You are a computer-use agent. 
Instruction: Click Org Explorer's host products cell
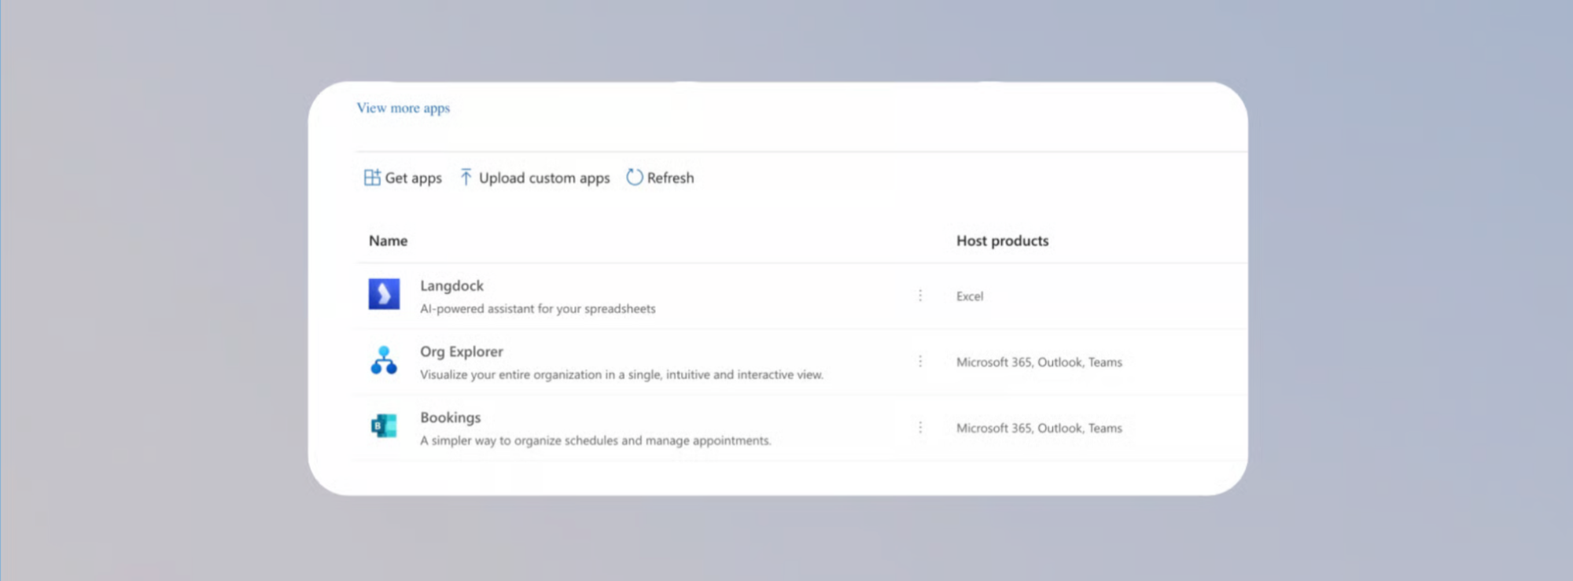point(1039,362)
